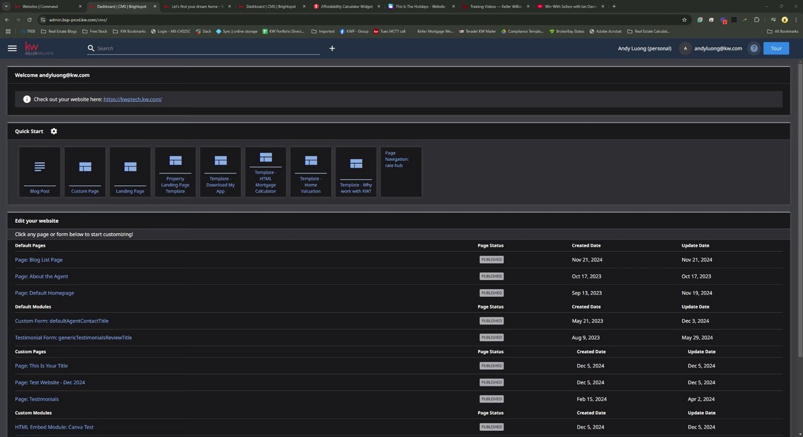Open Template - HTML Mortgage Calculator tile
The width and height of the screenshot is (803, 437).
pyautogui.click(x=266, y=172)
